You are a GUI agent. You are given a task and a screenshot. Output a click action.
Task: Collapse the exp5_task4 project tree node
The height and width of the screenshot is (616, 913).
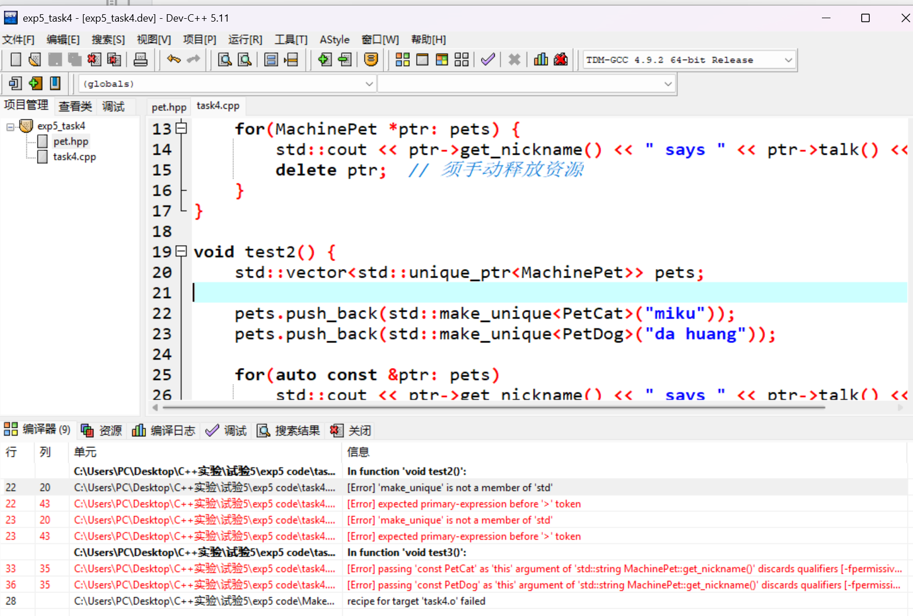click(10, 127)
